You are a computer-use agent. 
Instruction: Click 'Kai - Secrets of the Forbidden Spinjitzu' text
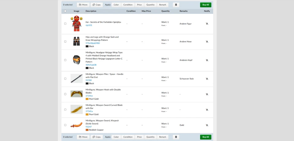tap(103, 22)
